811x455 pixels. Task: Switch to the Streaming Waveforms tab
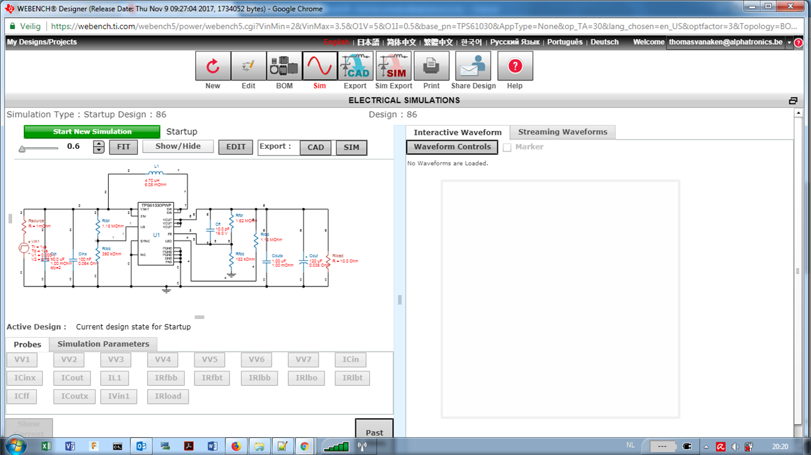tap(562, 132)
